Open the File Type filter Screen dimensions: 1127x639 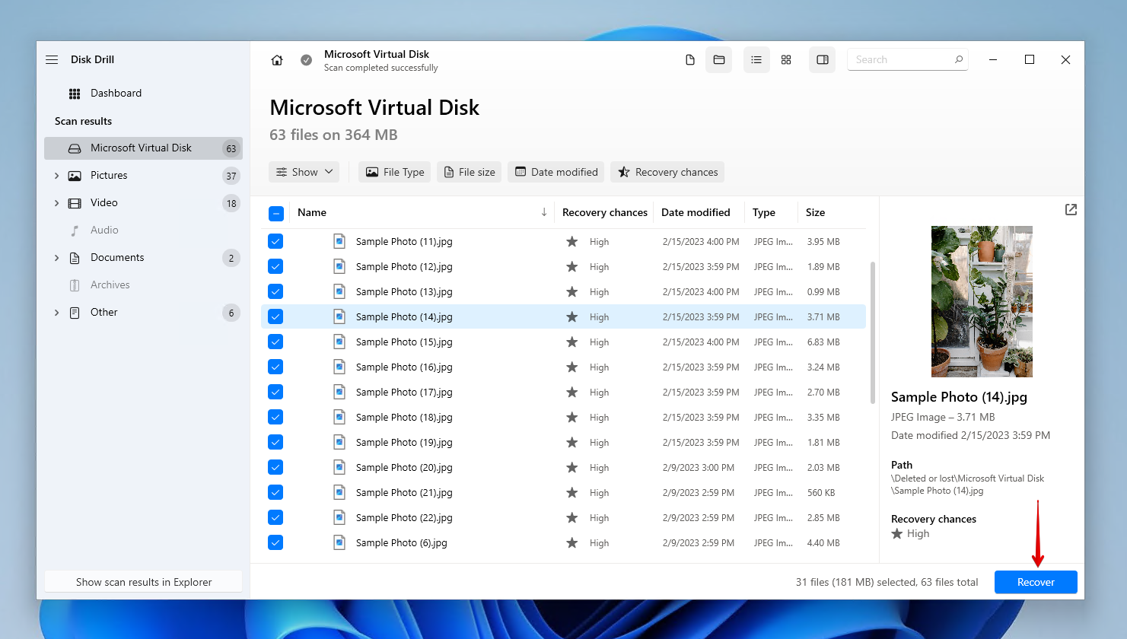point(394,172)
